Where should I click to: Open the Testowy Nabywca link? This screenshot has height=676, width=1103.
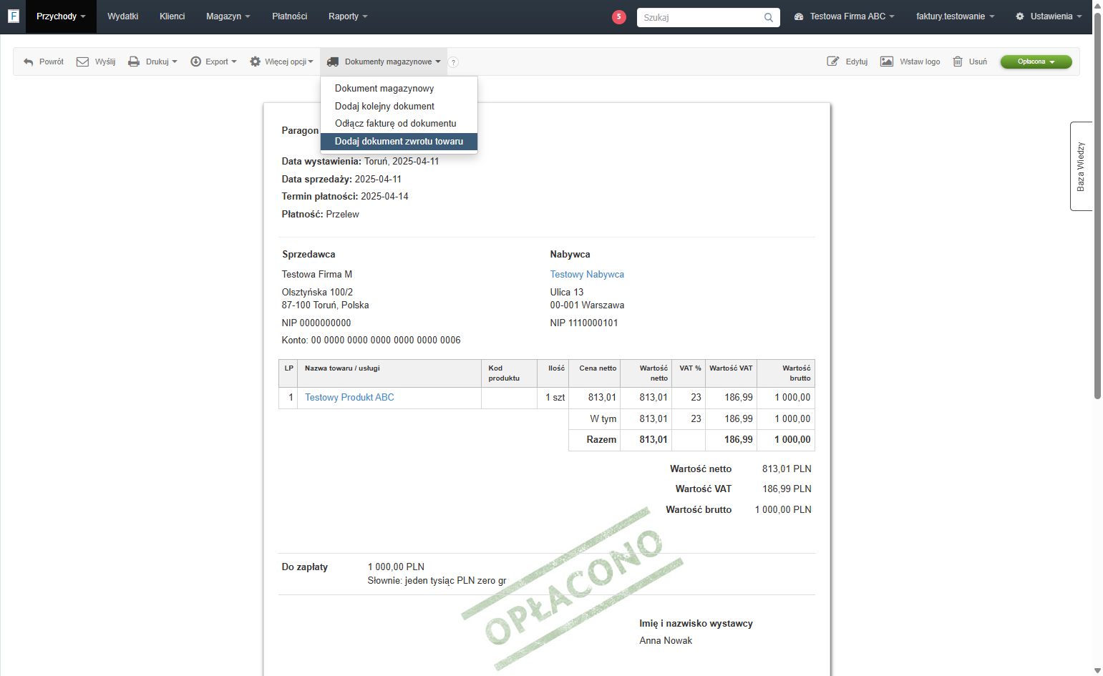pos(587,275)
